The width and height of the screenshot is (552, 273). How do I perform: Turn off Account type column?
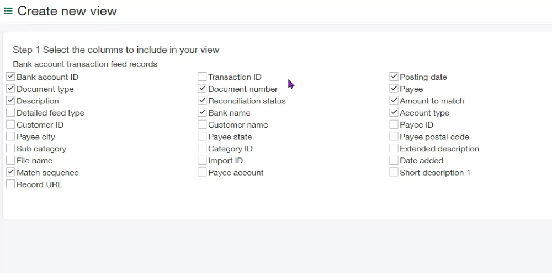tap(394, 113)
